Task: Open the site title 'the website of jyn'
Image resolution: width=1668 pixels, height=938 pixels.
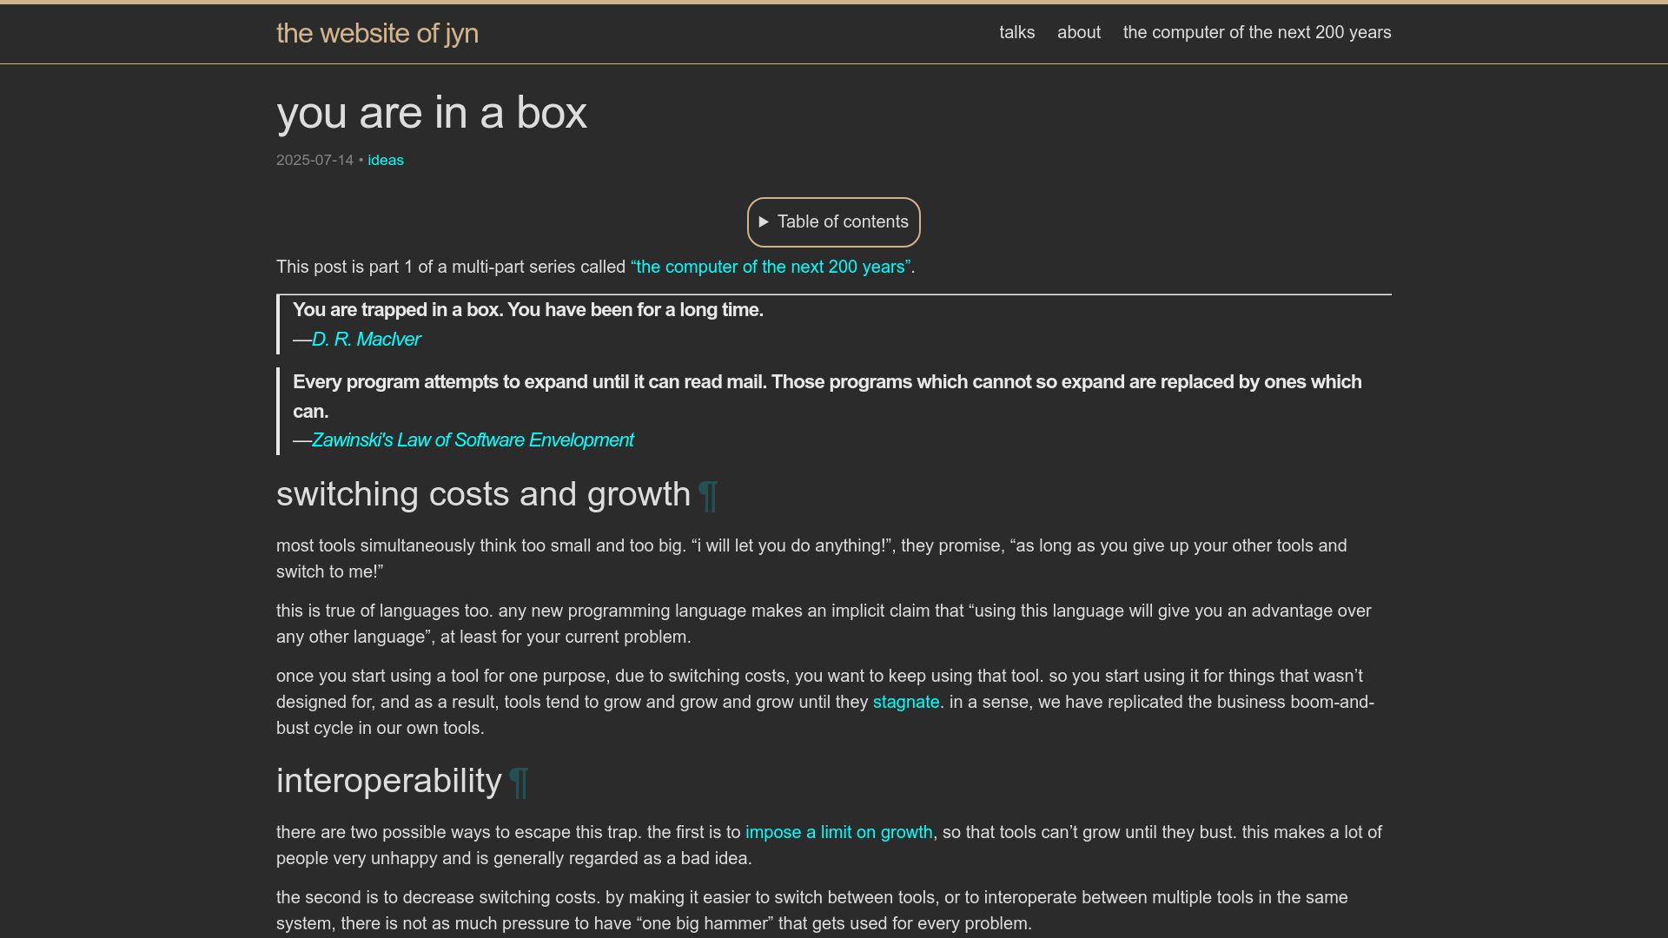Action: pos(377,33)
